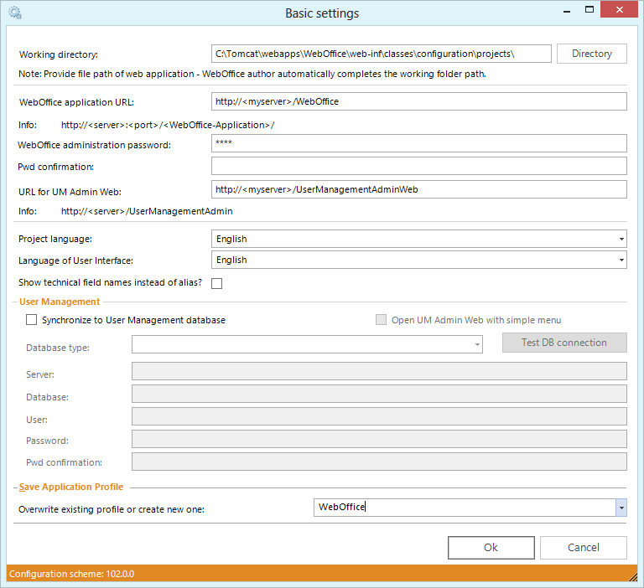
Task: Click the Server input field
Action: pyautogui.click(x=379, y=371)
